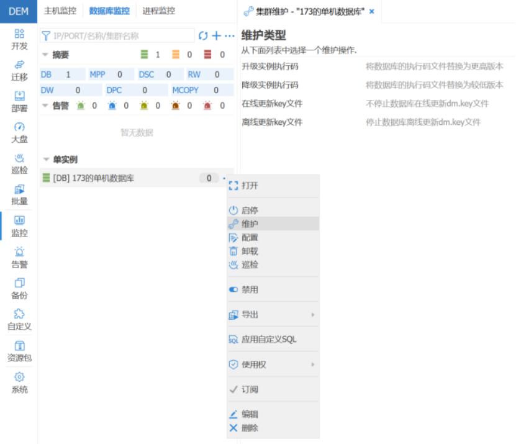The height and width of the screenshot is (444, 516).
Task: Select the DW type count cell
Action: tap(71, 90)
